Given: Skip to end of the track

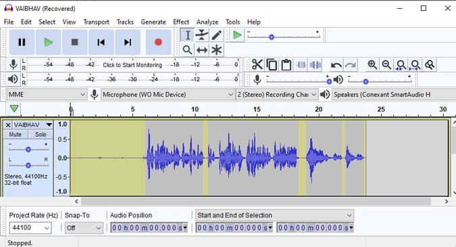Looking at the screenshot, I should [x=128, y=42].
